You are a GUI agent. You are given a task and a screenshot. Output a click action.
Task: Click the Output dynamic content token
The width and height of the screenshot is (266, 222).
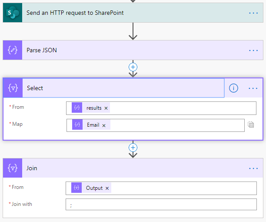[91, 188]
